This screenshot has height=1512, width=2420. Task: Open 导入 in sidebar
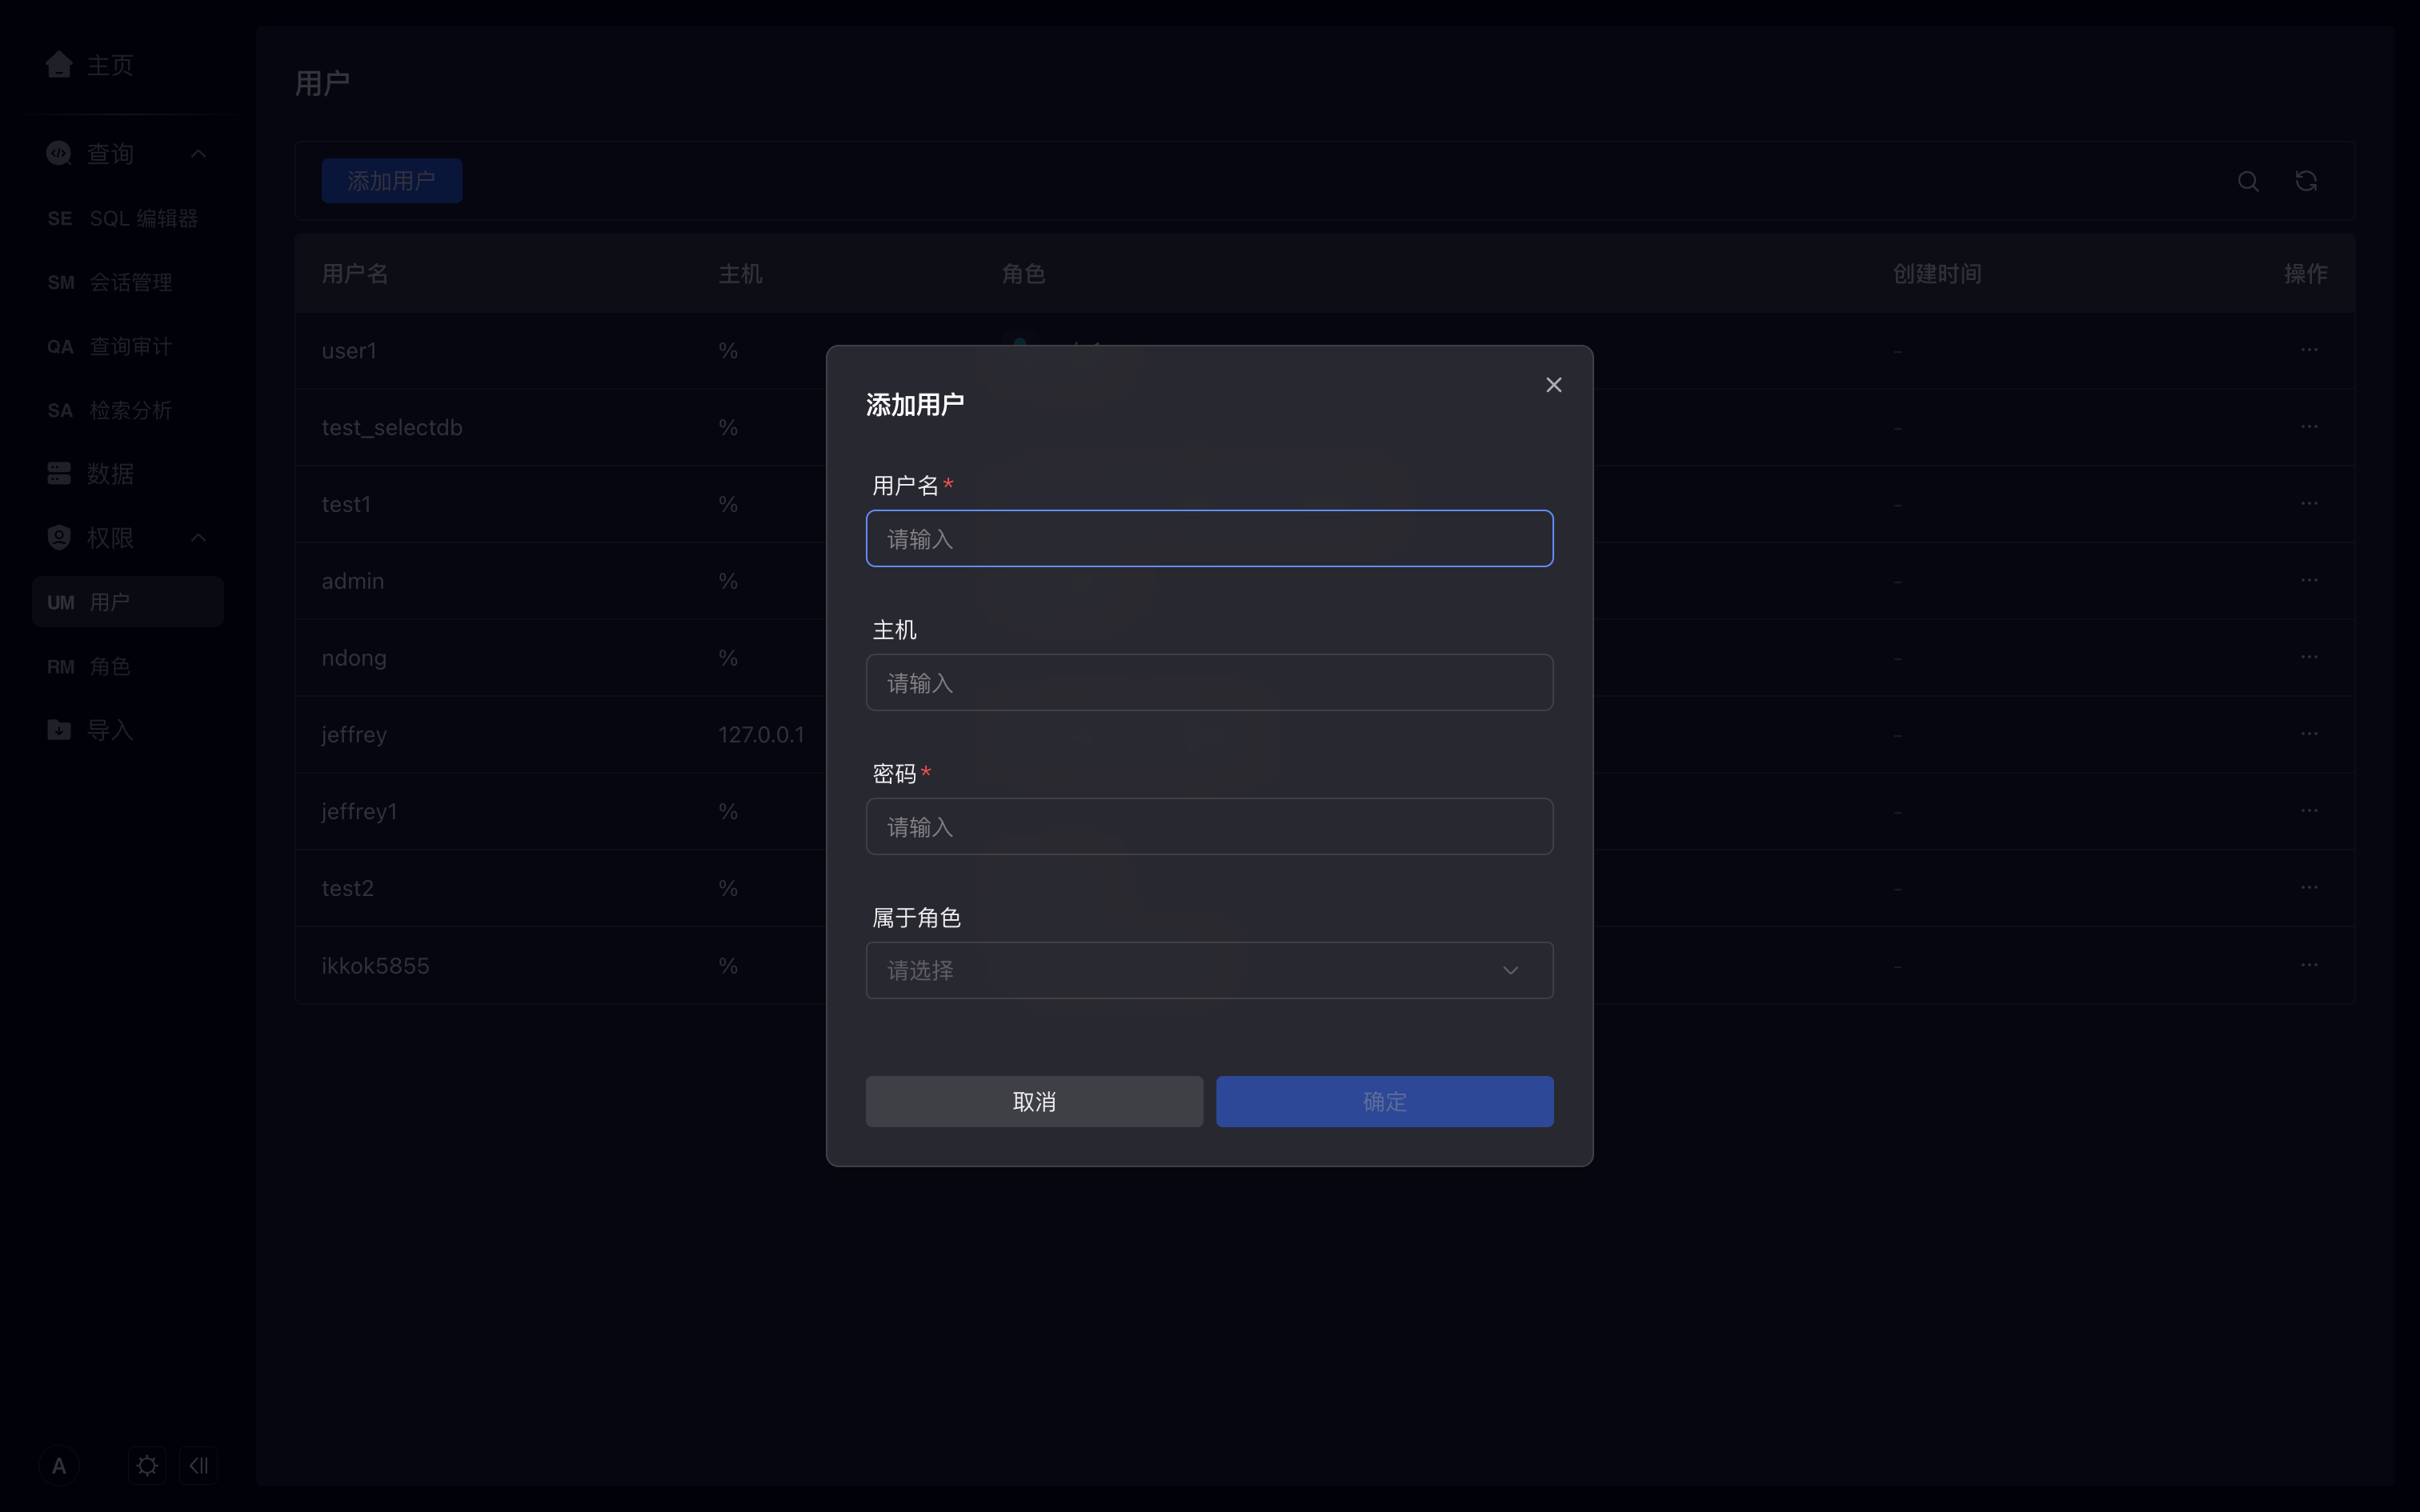click(x=110, y=730)
